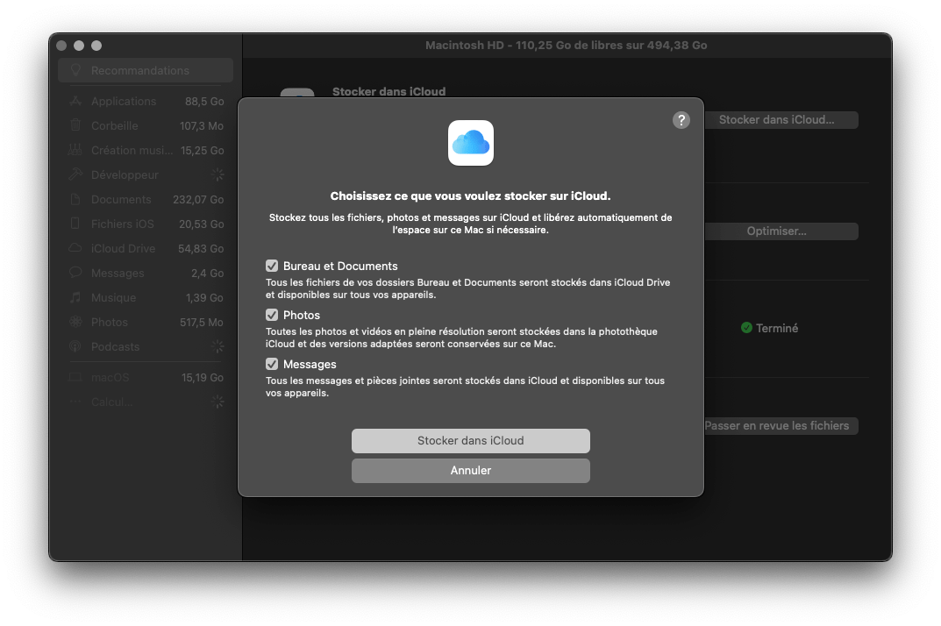
Task: Click the Podcasts loading spinner
Action: click(217, 346)
